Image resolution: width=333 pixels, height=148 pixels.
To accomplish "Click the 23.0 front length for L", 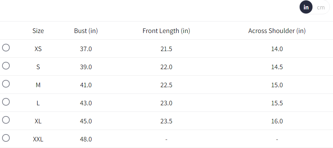I will pyautogui.click(x=166, y=103).
